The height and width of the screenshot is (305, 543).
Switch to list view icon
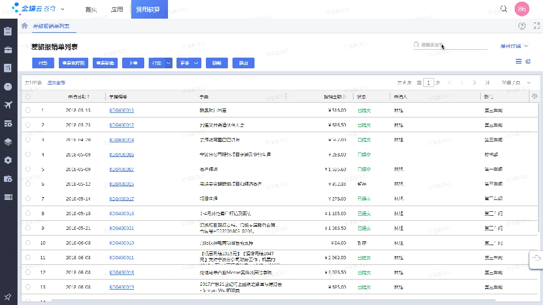pyautogui.click(x=519, y=61)
